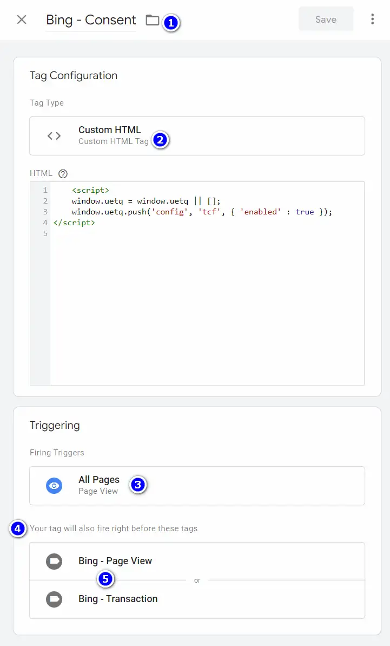This screenshot has height=646, width=390.
Task: Close the tag editor with the X icon
Action: point(22,20)
